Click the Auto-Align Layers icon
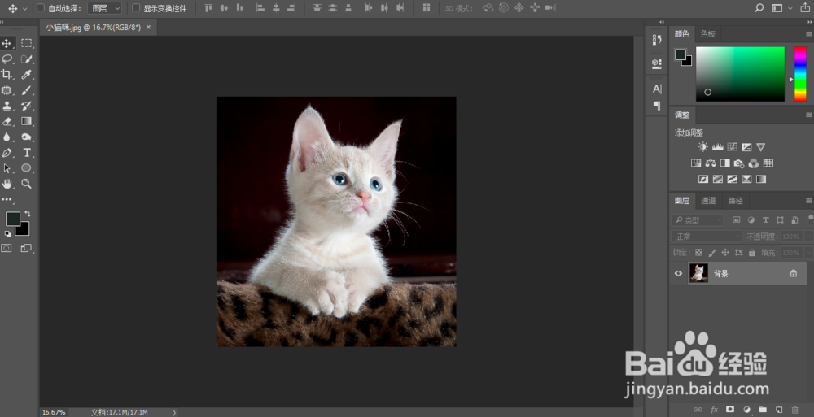Image resolution: width=814 pixels, height=417 pixels. (x=427, y=8)
